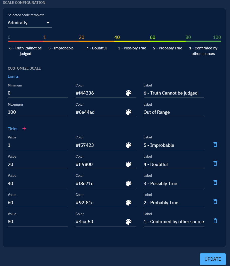Open color palette for the Minimum limit

tap(128, 93)
